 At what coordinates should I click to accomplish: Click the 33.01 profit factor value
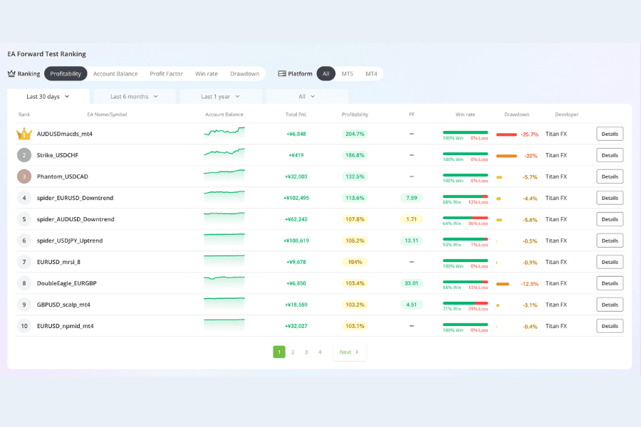tap(411, 283)
